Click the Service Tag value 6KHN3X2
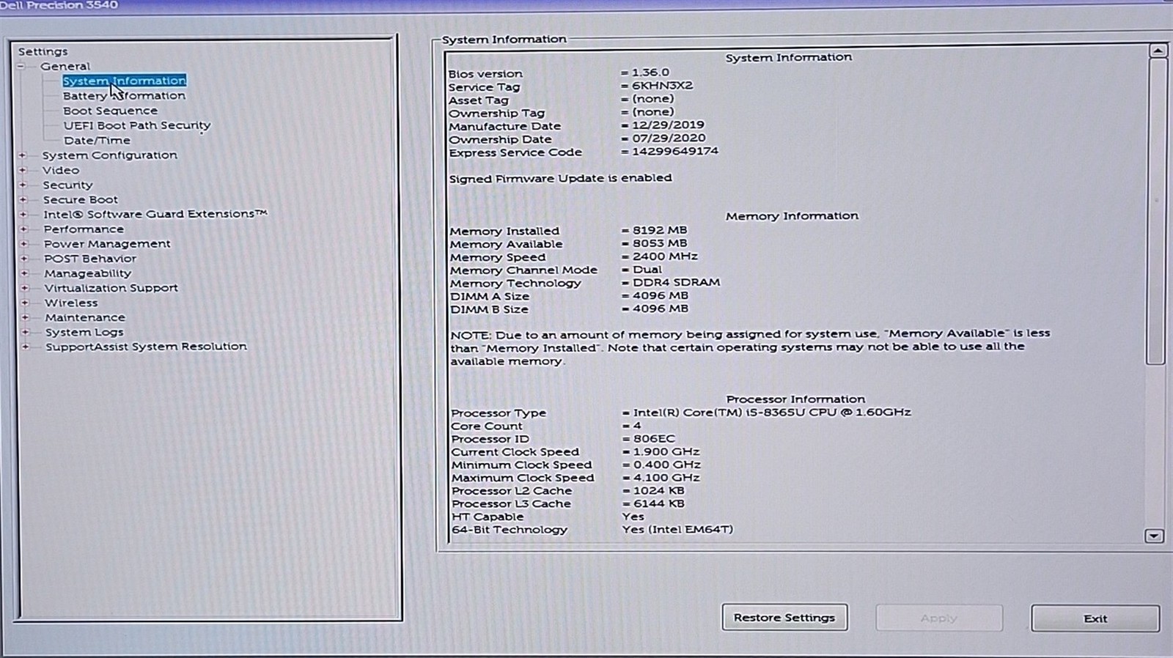1173x658 pixels. [x=662, y=86]
